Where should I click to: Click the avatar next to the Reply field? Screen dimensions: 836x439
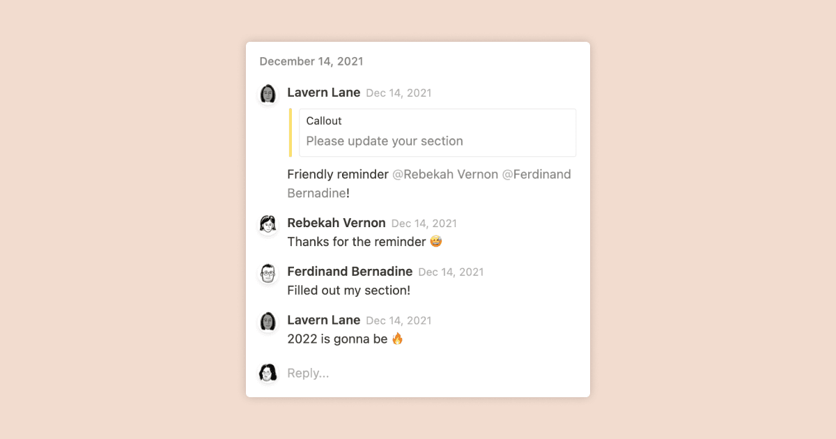pos(268,373)
